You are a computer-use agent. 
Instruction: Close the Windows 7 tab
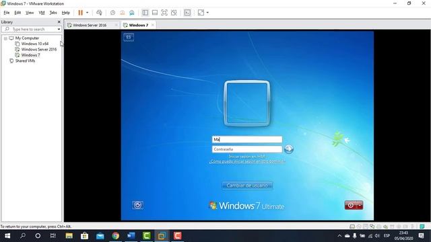[153, 25]
